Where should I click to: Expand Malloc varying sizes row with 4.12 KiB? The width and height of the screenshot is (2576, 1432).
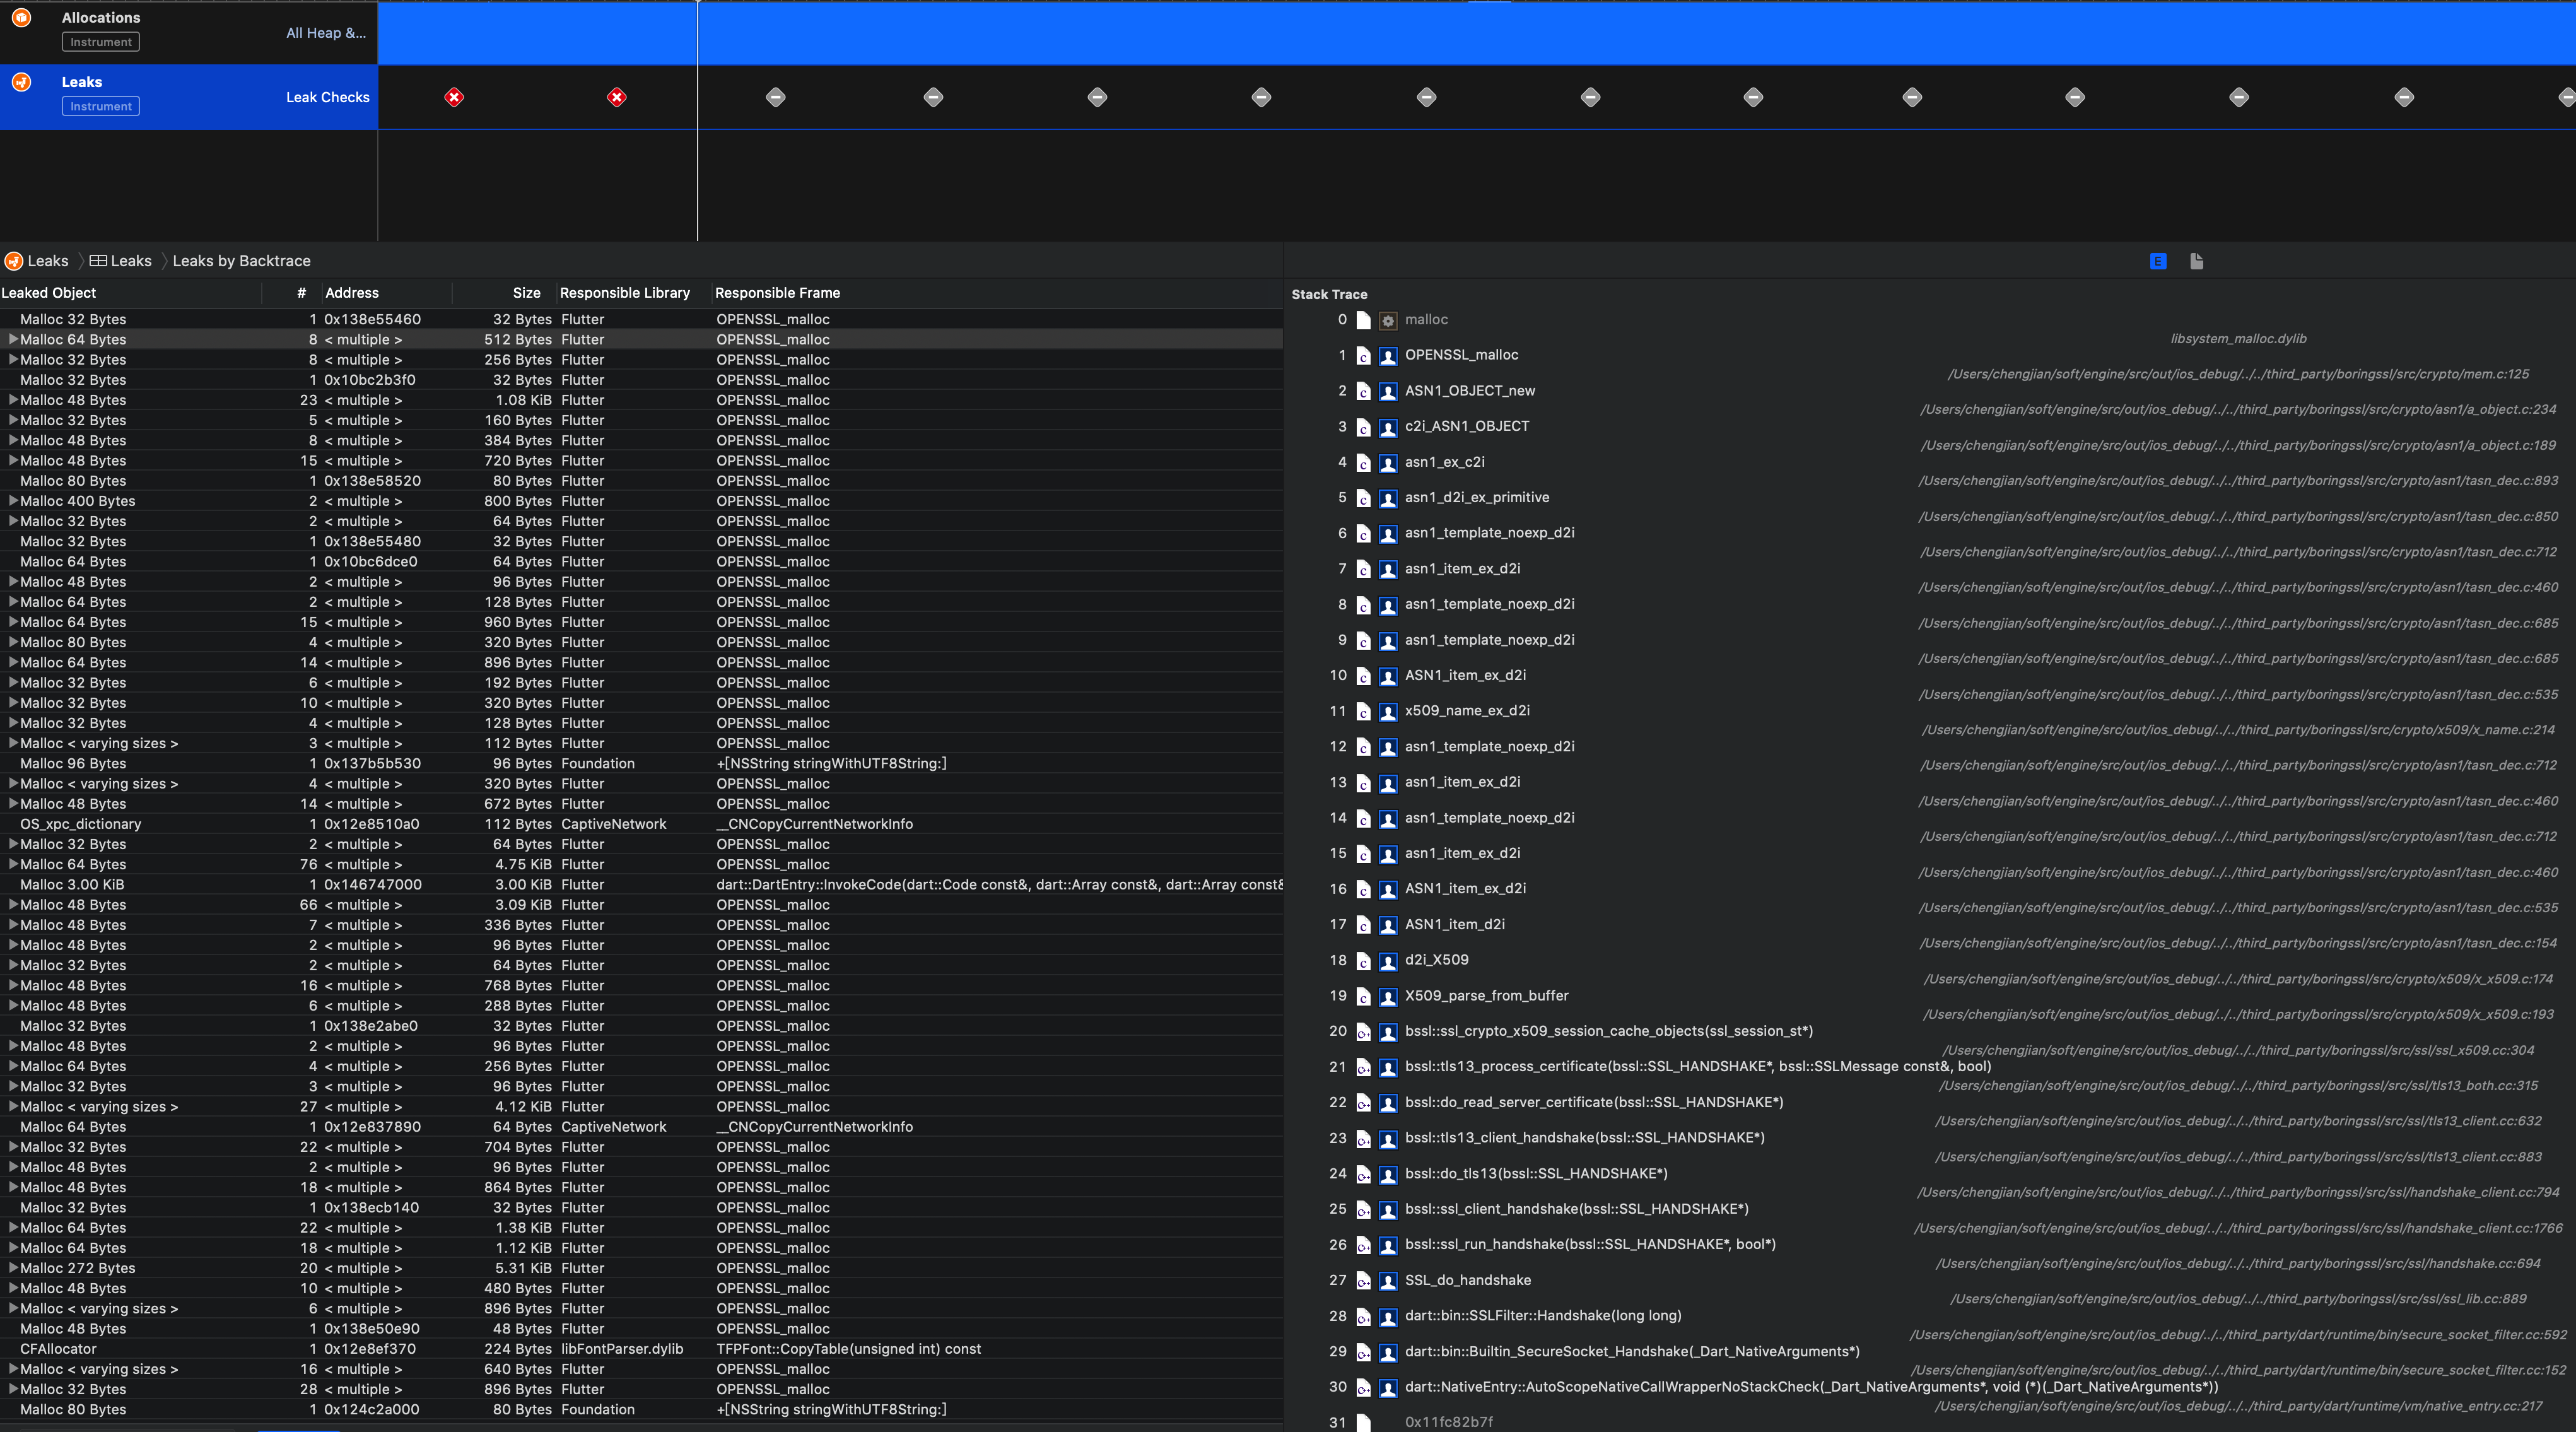tap(13, 1107)
